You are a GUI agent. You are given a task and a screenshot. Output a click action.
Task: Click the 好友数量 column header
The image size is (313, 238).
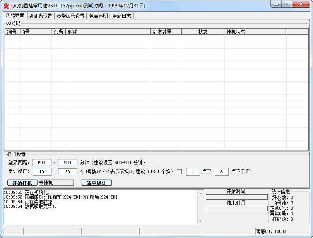pyautogui.click(x=166, y=32)
